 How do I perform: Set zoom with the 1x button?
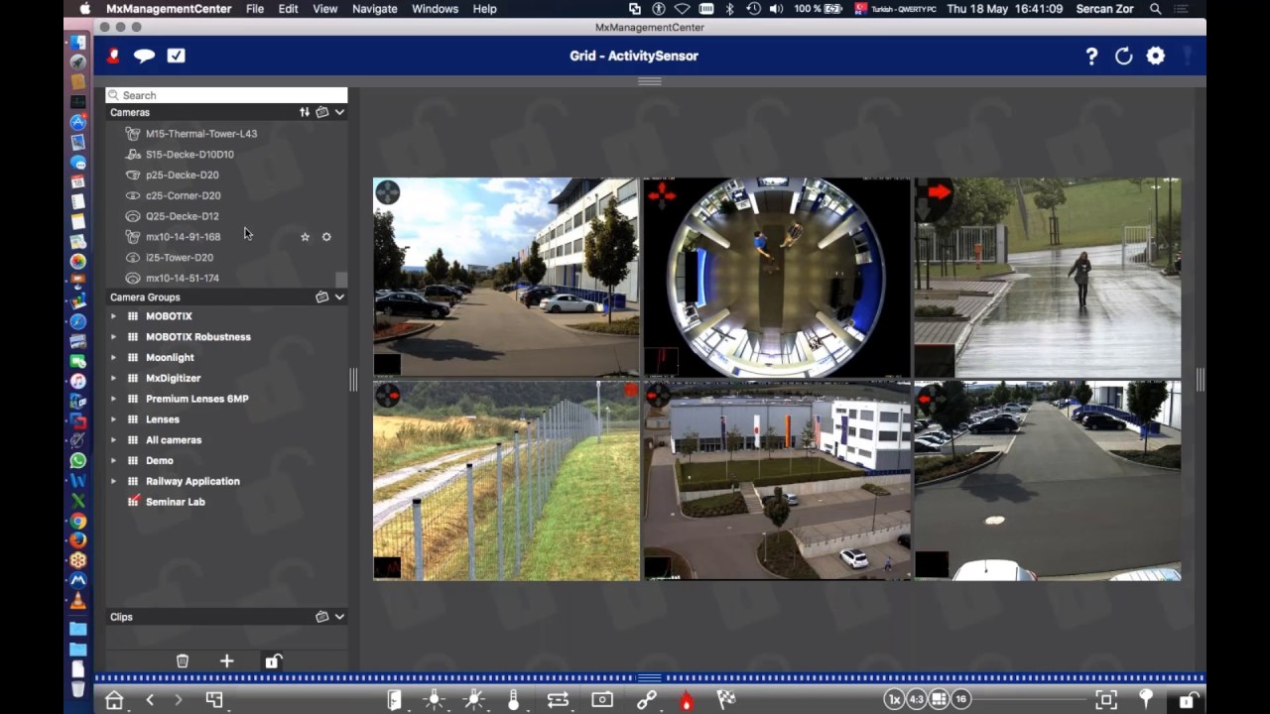click(895, 700)
